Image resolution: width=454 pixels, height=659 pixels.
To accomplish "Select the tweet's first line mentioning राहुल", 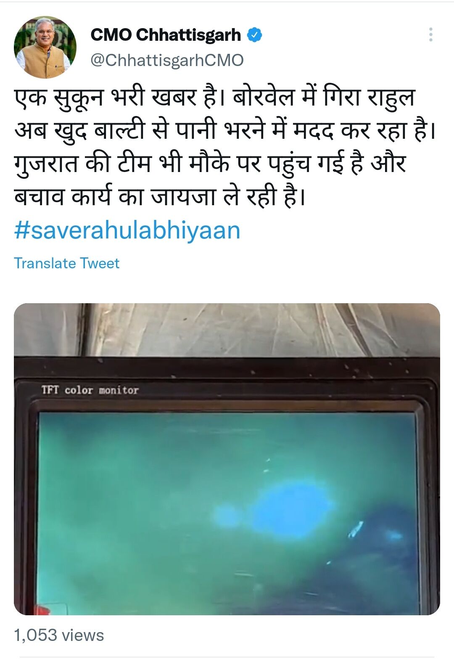I will (x=214, y=98).
